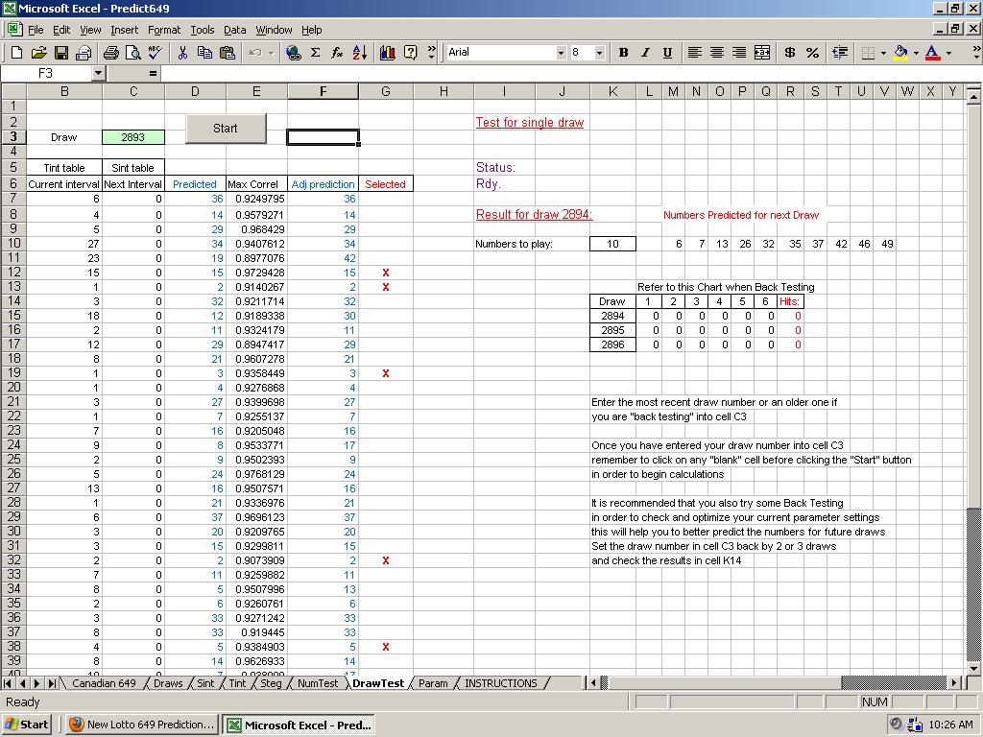The height and width of the screenshot is (737, 983).
Task: Open the Font Color dropdown arrow
Action: point(948,53)
